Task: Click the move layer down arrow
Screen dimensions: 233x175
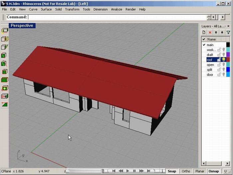Action: coord(222,32)
